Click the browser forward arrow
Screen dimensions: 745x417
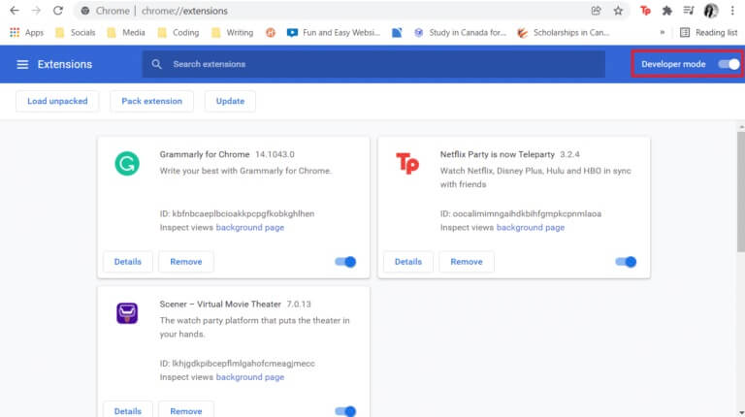(36, 11)
